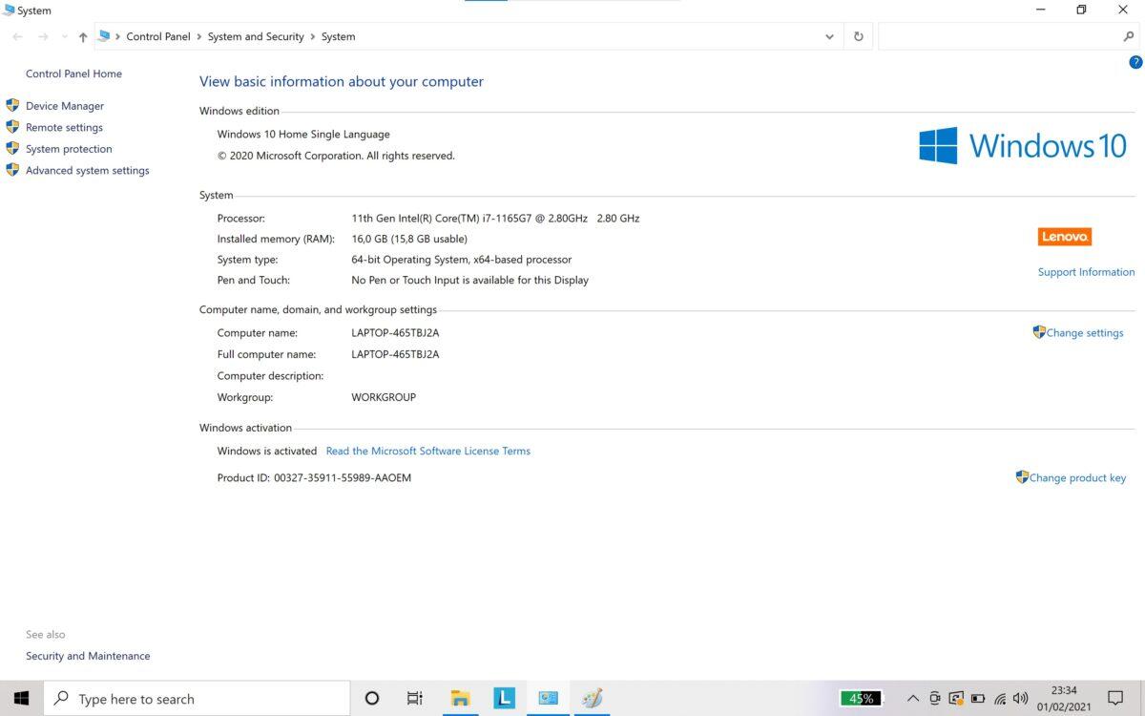Click the 45% battery gauge on taskbar

[861, 699]
